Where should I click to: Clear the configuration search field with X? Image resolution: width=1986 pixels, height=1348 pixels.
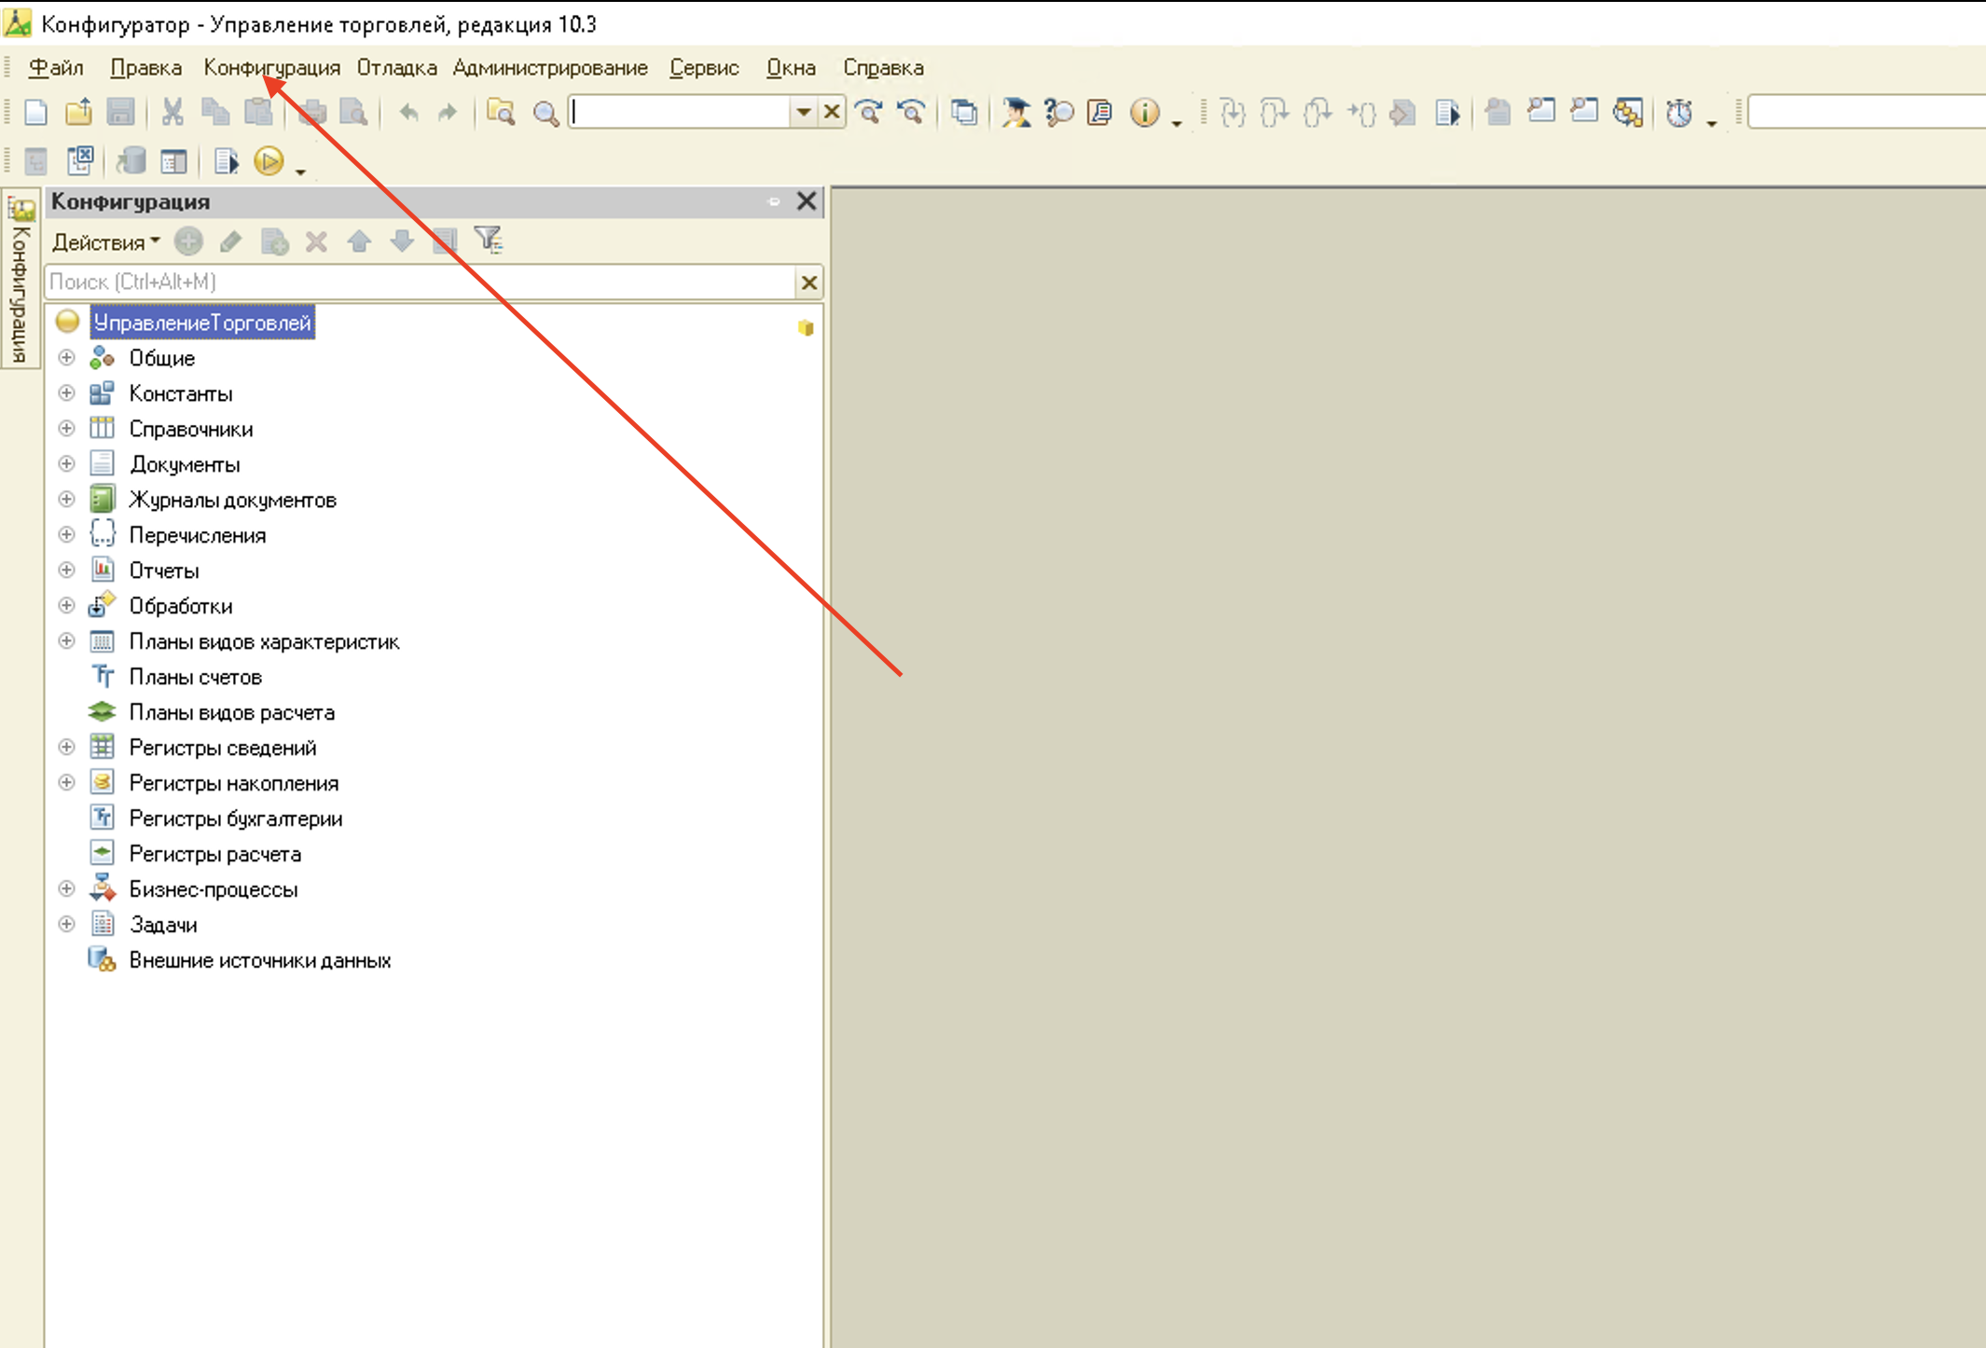pos(808,282)
